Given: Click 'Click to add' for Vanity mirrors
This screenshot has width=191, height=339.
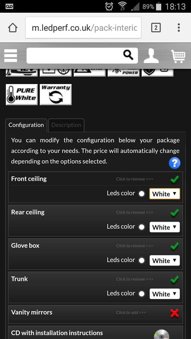Looking at the screenshot, I should (131, 313).
